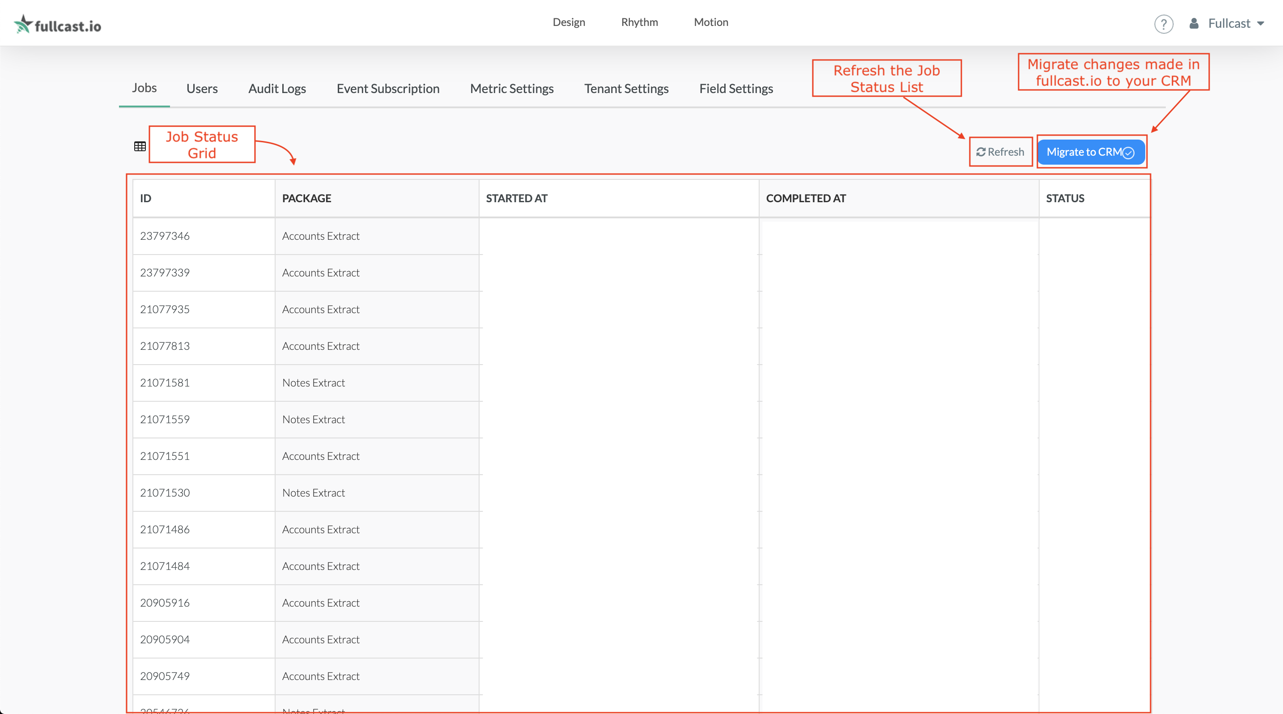Click the fullcast.io star logo
The width and height of the screenshot is (1283, 714).
pos(23,24)
